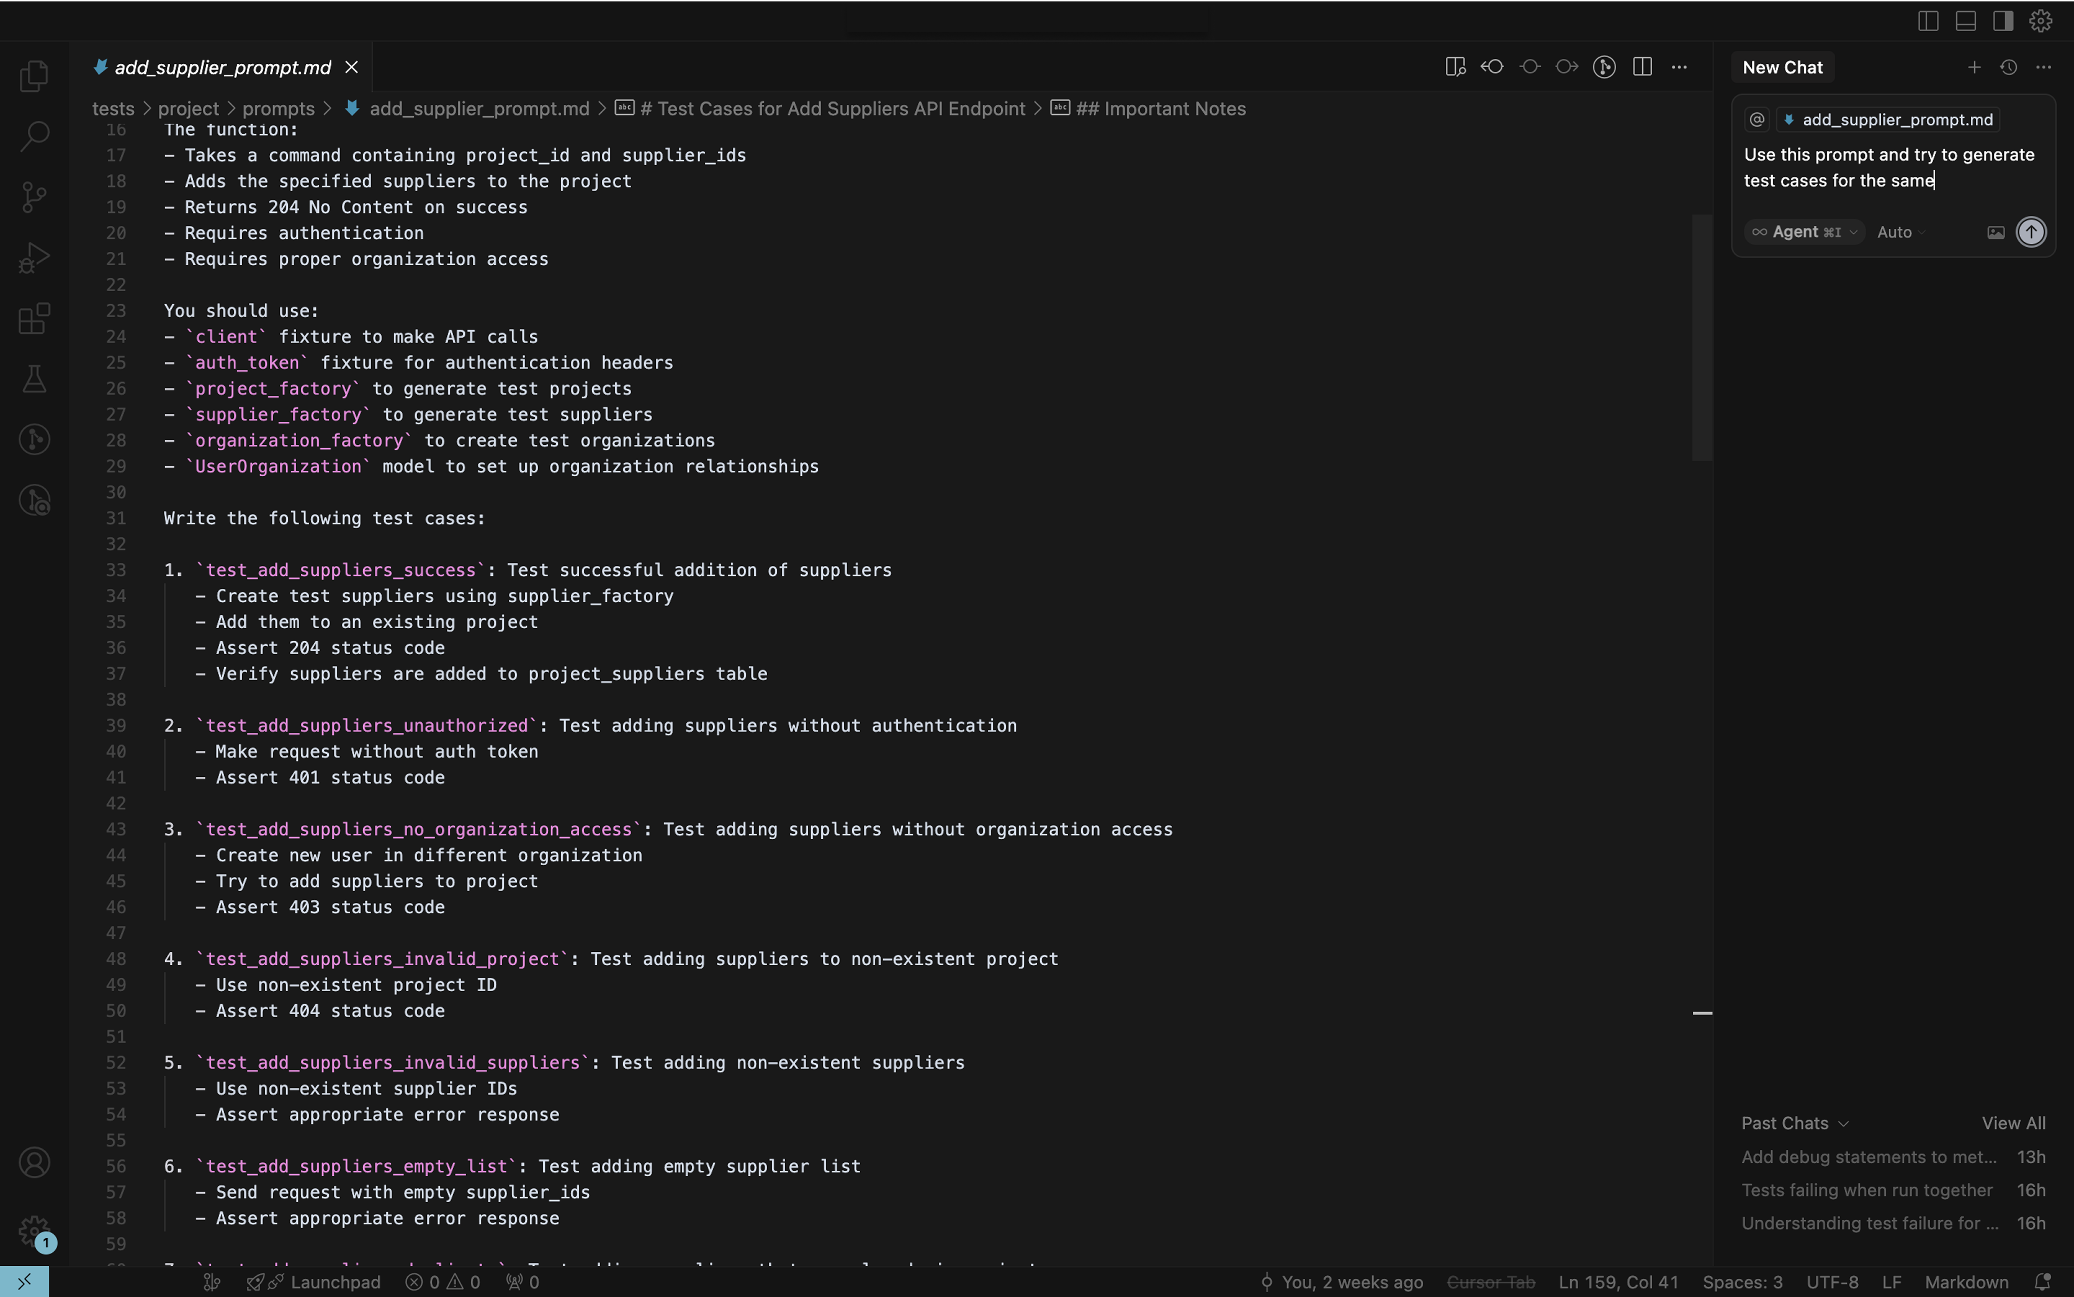Click the Open Preview to the Side icon
2074x1297 pixels.
1455,67
